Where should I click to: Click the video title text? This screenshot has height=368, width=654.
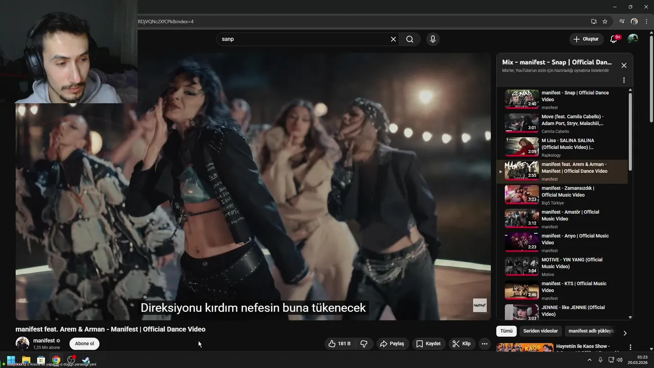tap(110, 329)
